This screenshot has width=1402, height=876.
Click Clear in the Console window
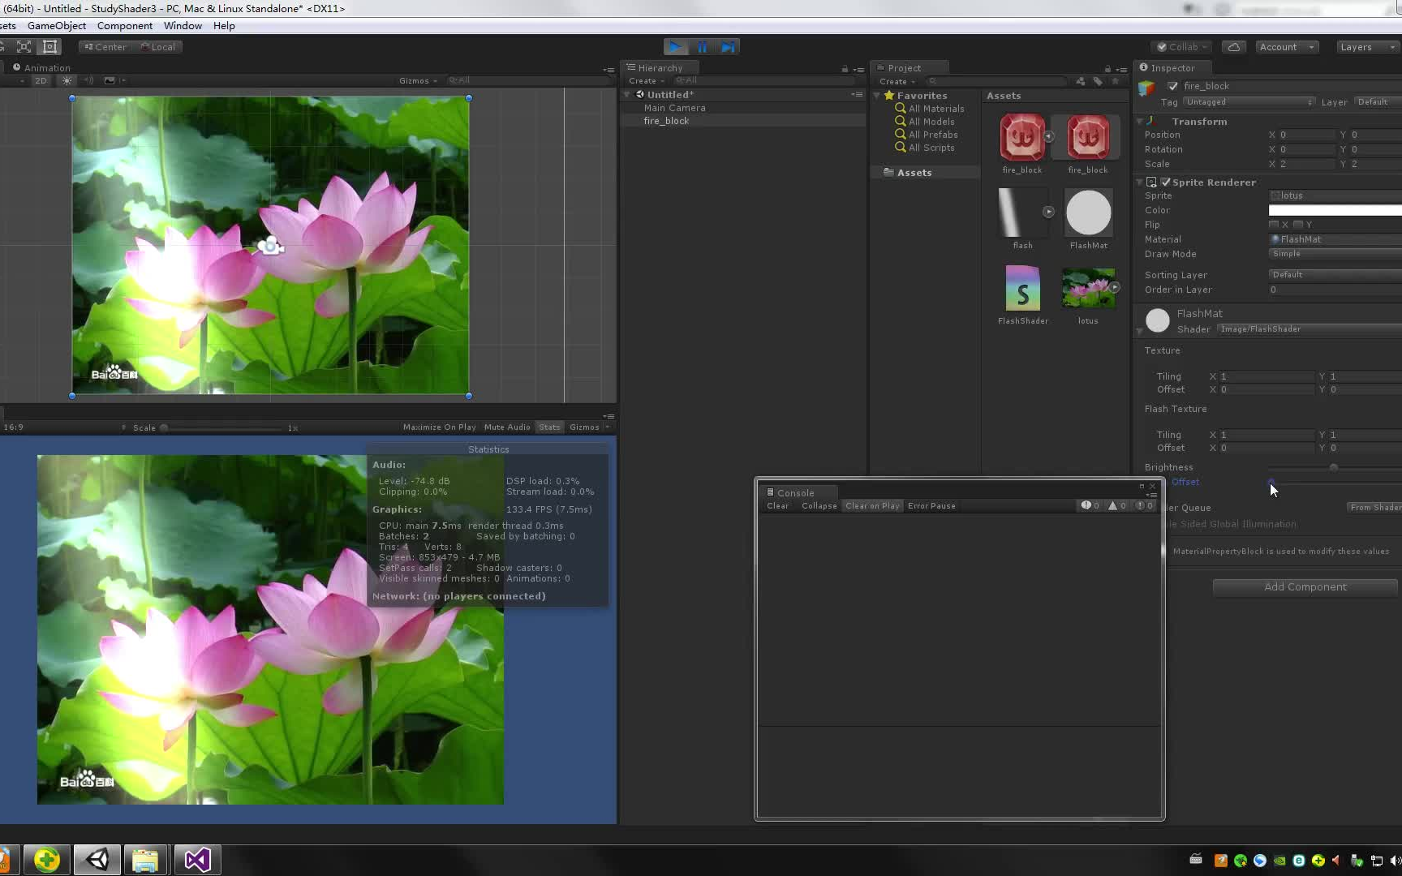[x=776, y=505]
